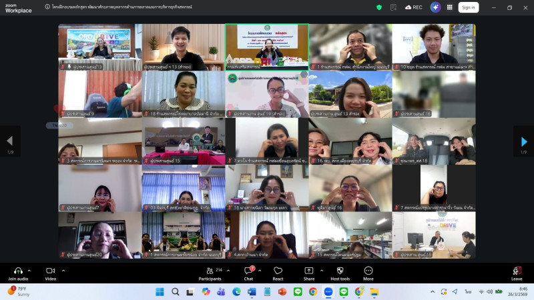Go to next page of video gallery
This screenshot has height=300, width=534.
point(524,141)
